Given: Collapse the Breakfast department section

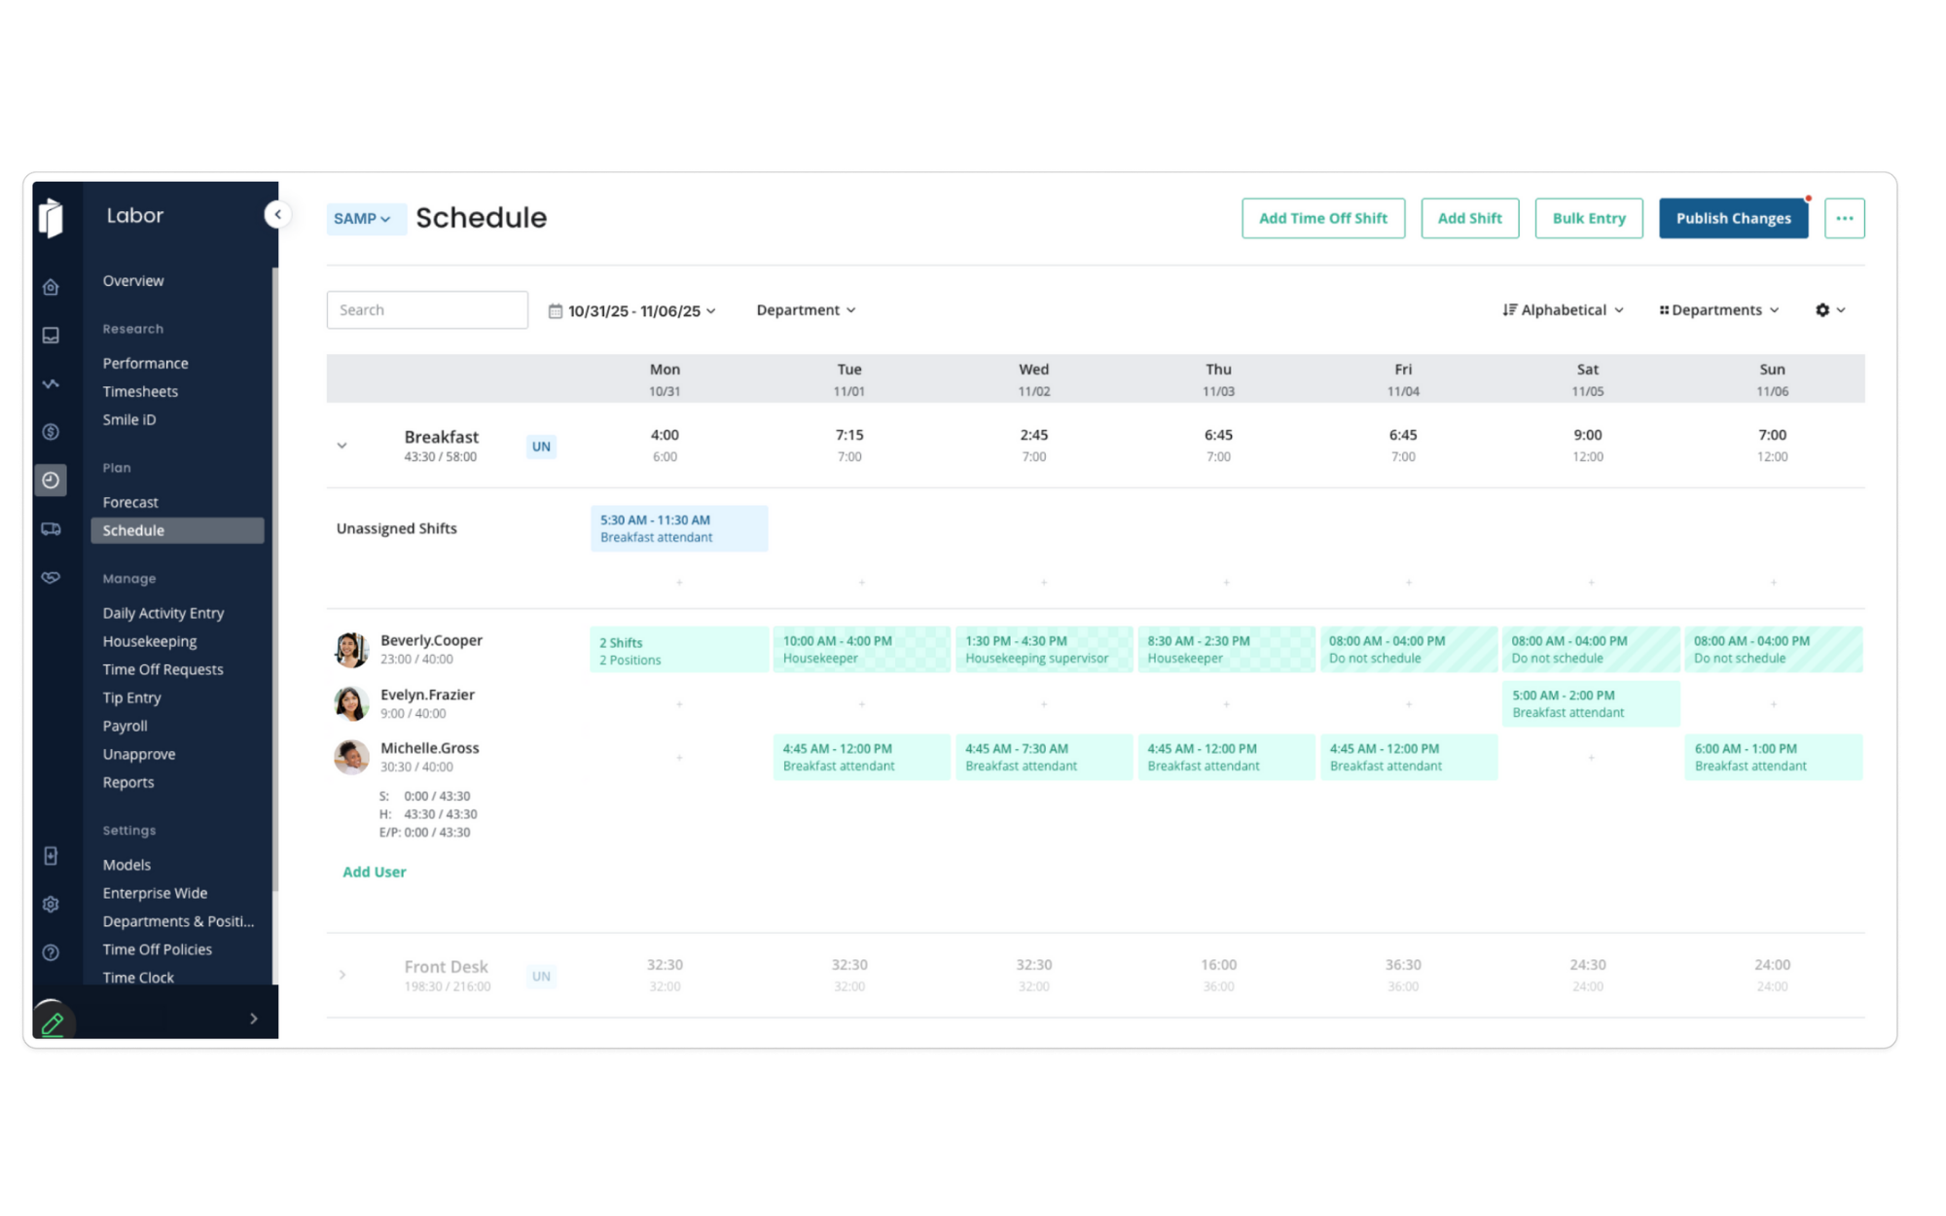Looking at the screenshot, I should coord(342,446).
